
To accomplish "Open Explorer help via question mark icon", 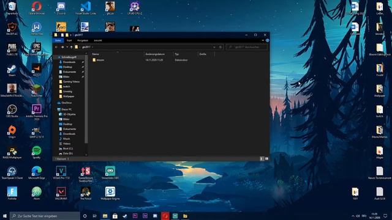I will (x=267, y=40).
